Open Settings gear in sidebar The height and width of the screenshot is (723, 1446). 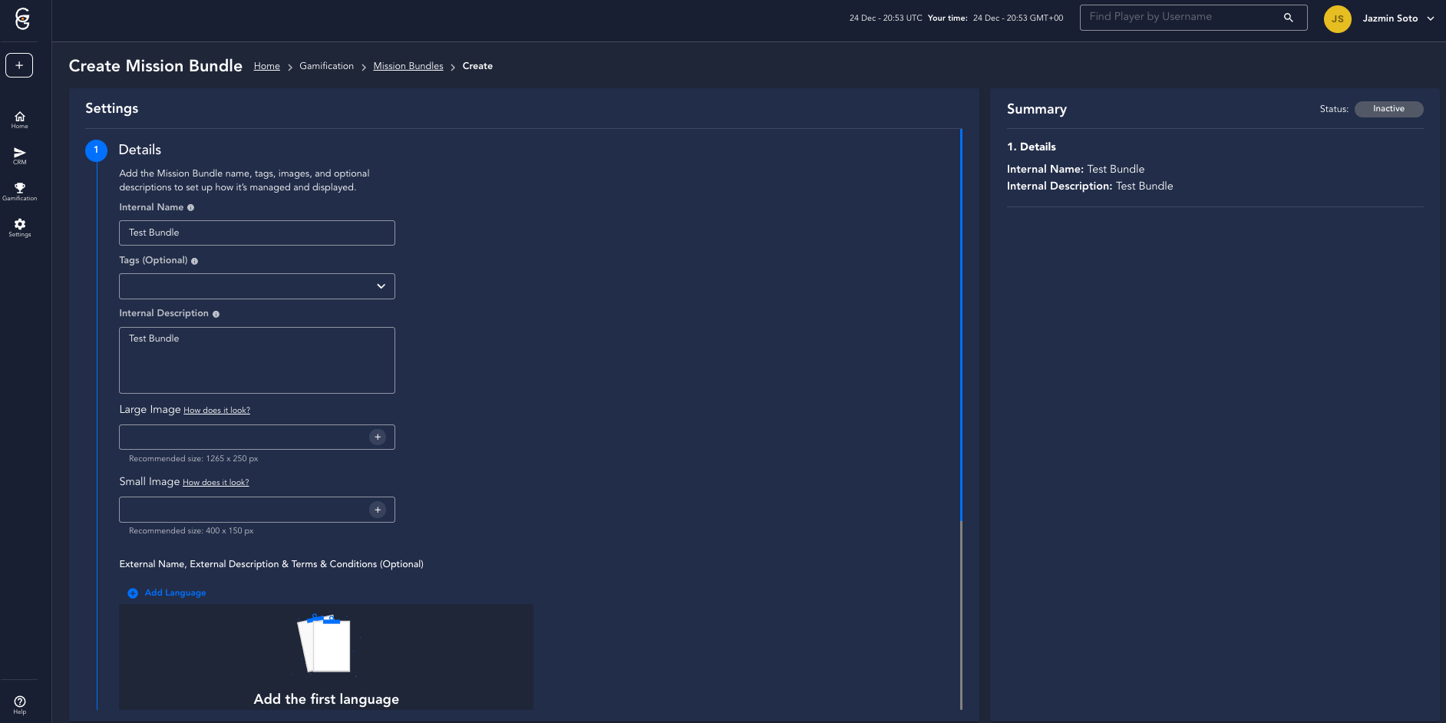click(x=20, y=228)
